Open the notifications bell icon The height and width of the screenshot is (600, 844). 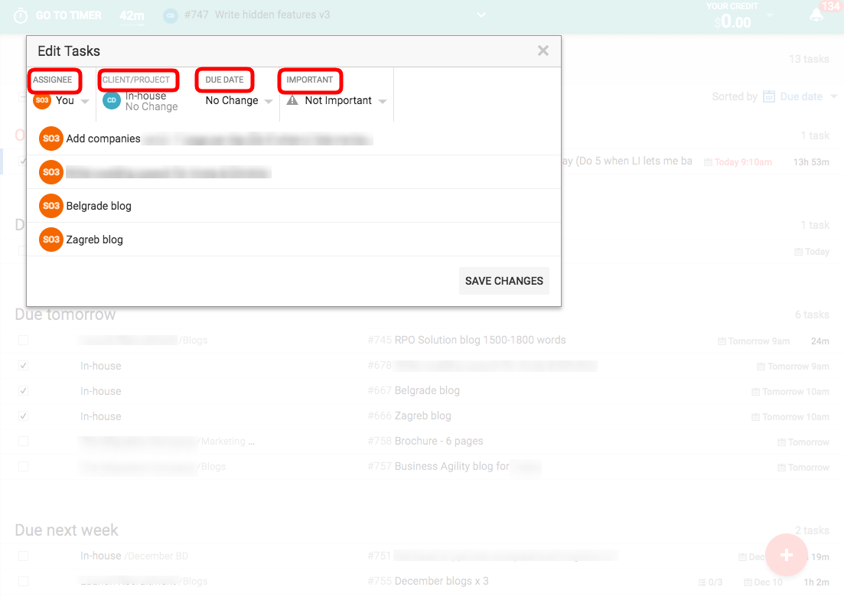pyautogui.click(x=816, y=15)
